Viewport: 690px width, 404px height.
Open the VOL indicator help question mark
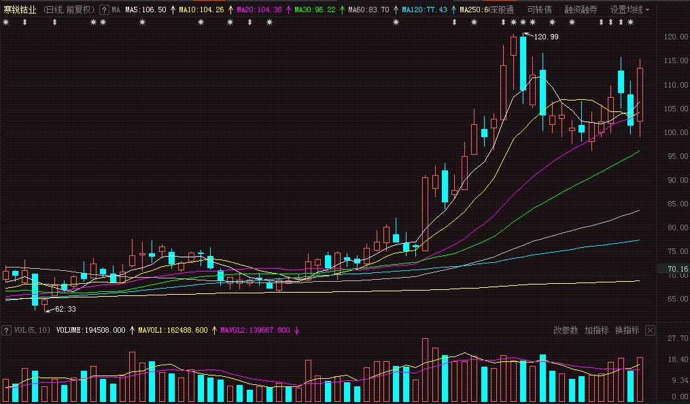click(6, 330)
